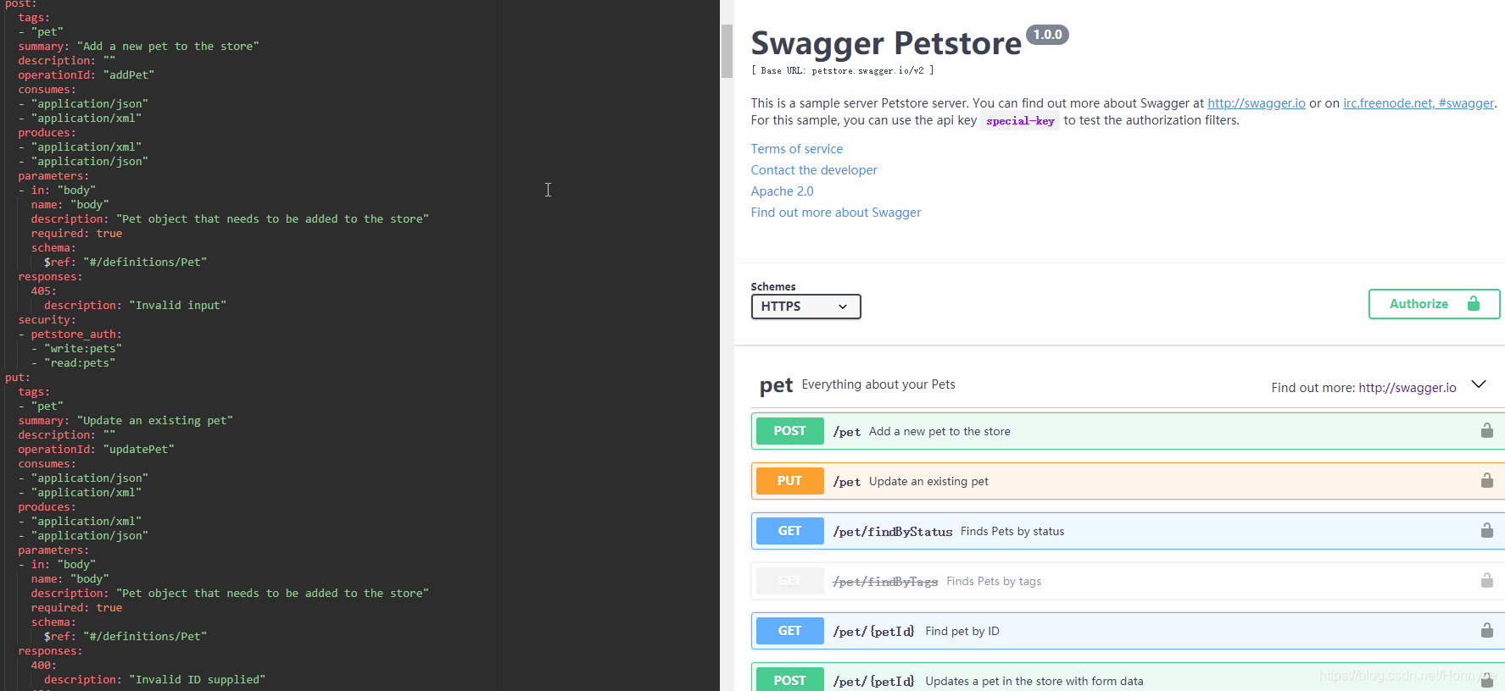Click lock icon on findByTags row
Screen dimensions: 1505x691
(x=1486, y=580)
